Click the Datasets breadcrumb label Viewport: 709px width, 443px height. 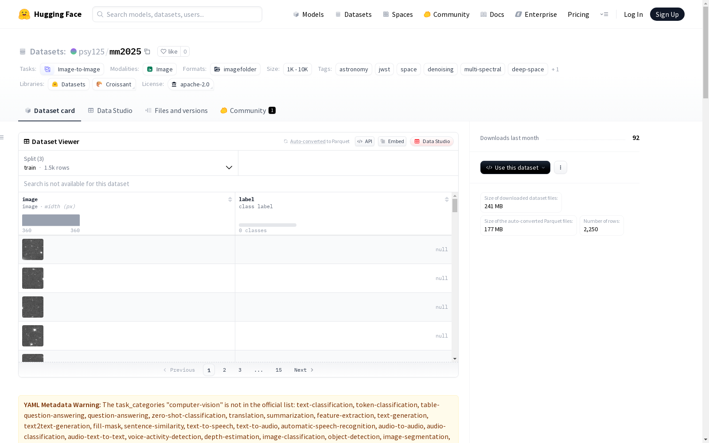48,51
